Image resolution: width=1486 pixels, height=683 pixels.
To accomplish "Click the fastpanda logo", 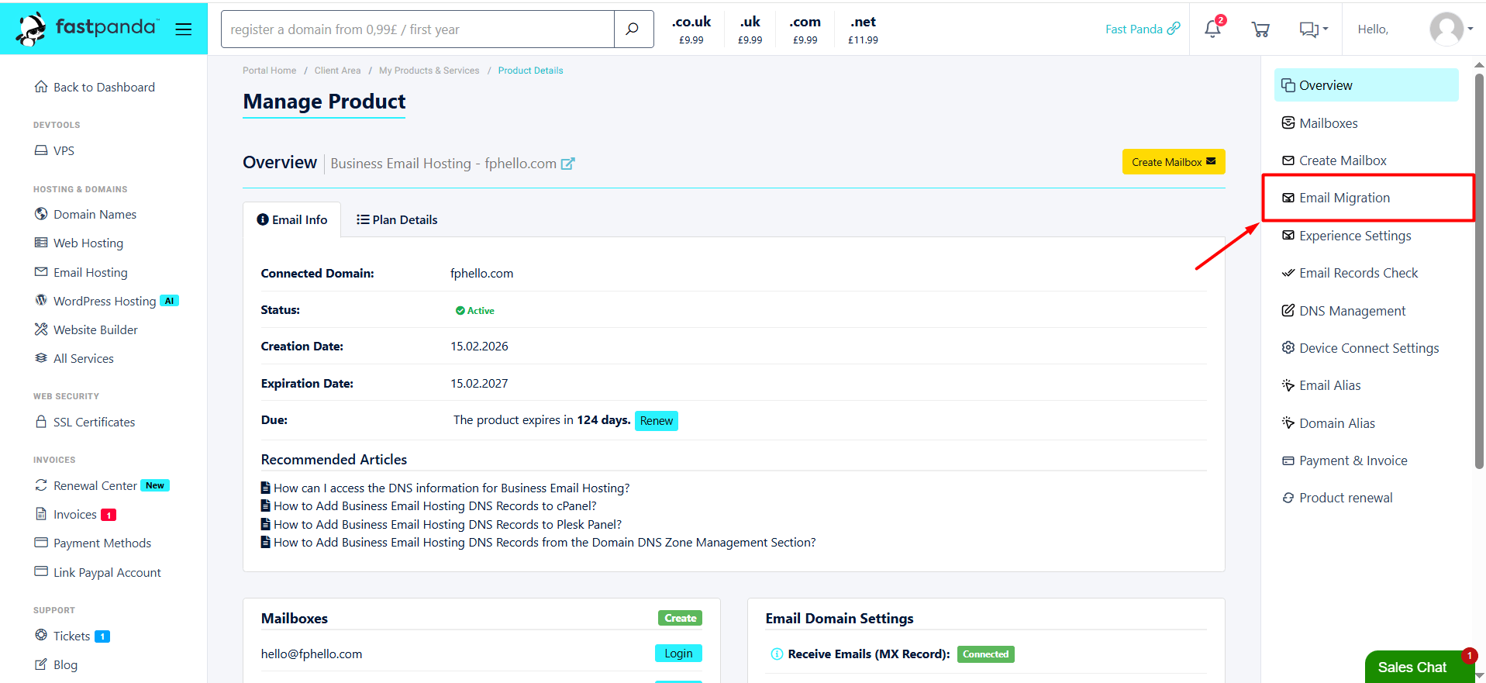I will pyautogui.click(x=87, y=29).
